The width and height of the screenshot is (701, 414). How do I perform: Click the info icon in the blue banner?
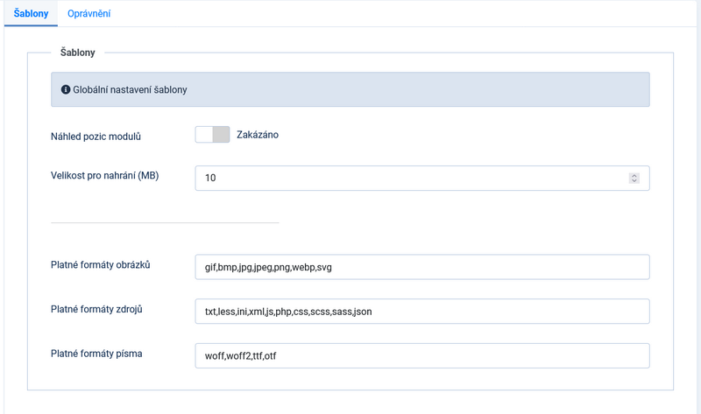pyautogui.click(x=65, y=89)
